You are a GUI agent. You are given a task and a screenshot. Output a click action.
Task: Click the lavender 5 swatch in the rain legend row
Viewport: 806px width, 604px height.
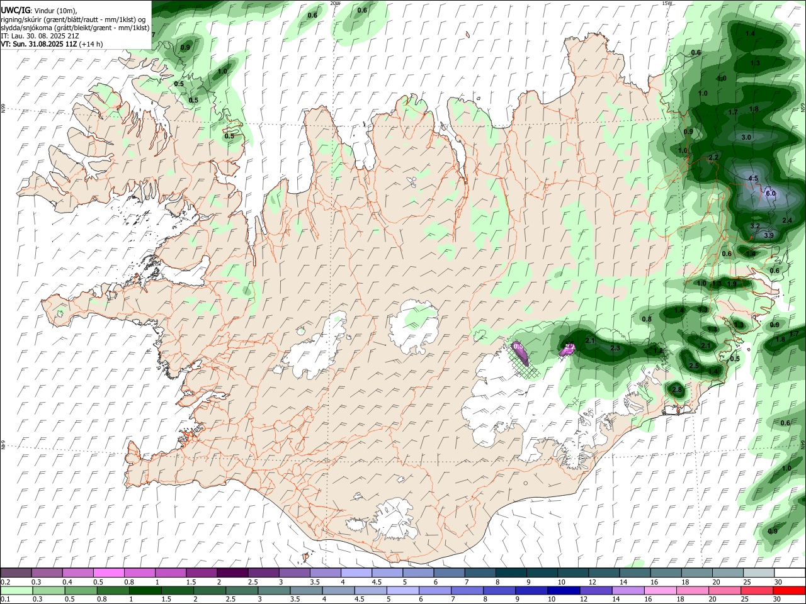tap(402, 590)
